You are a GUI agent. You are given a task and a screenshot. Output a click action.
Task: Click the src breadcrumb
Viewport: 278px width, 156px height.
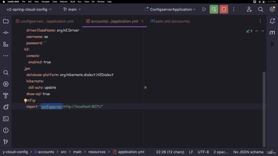click(x=63, y=152)
